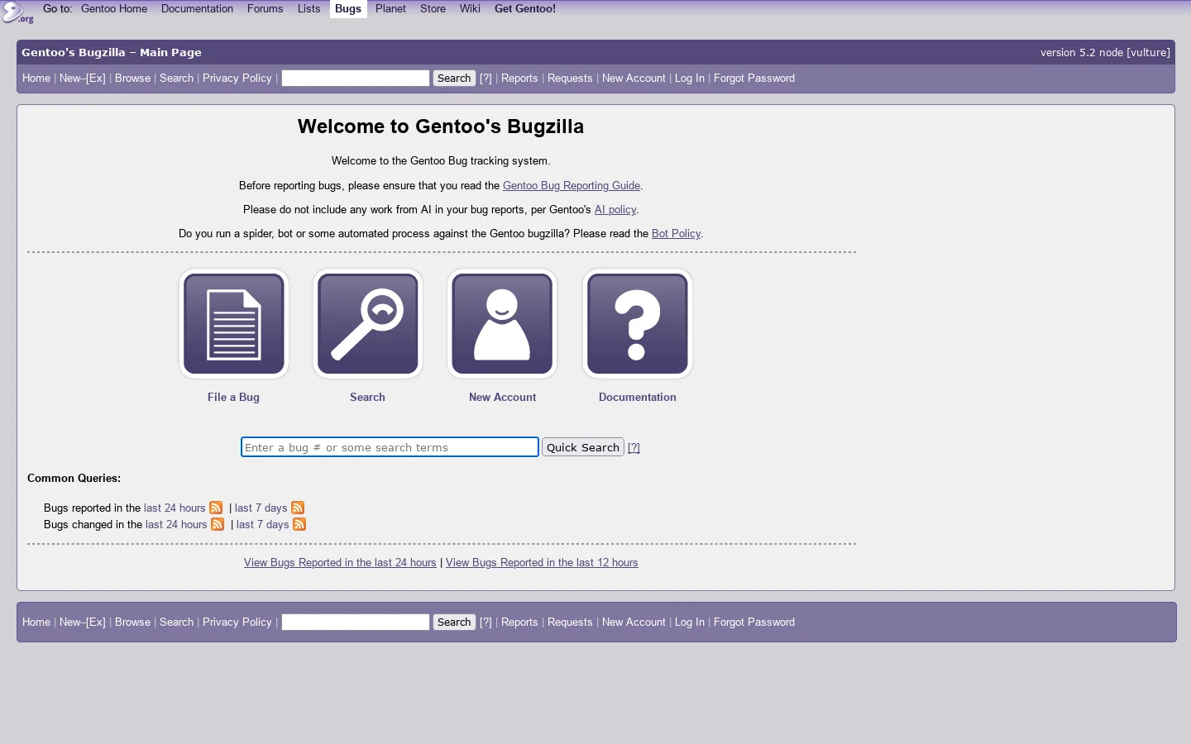
Task: Open the Search magnifying glass icon
Action: point(368,324)
